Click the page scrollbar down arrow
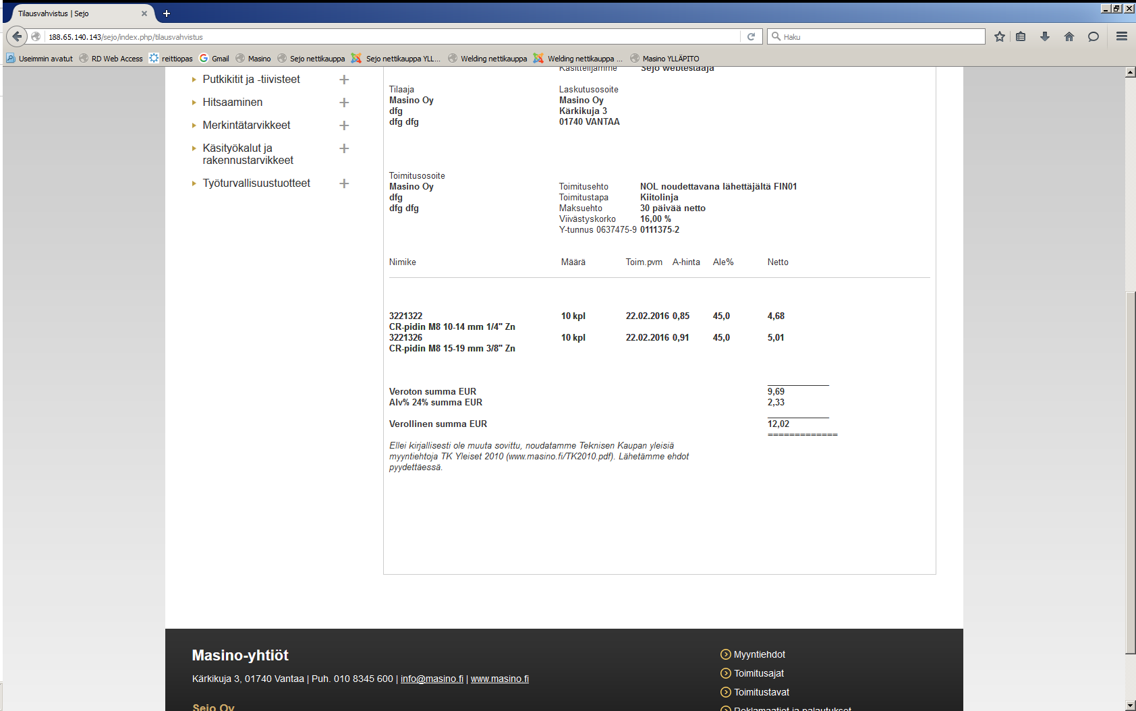The image size is (1136, 711). [1130, 705]
